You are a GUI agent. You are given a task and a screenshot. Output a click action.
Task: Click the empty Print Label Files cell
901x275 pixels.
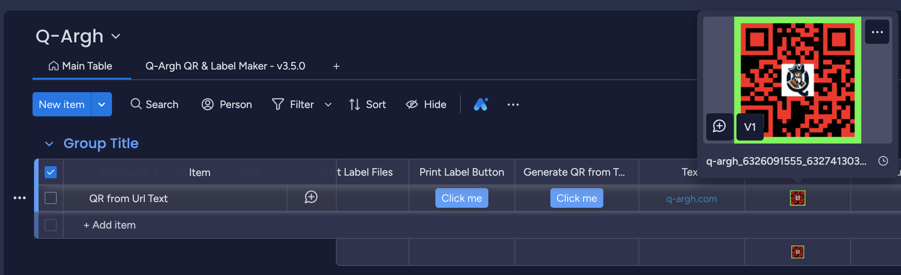click(x=372, y=198)
